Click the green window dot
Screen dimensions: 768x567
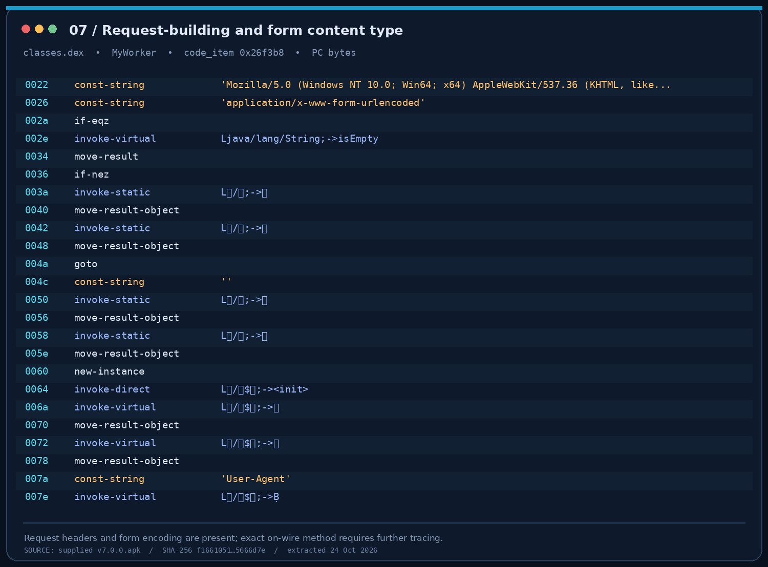[x=53, y=29]
